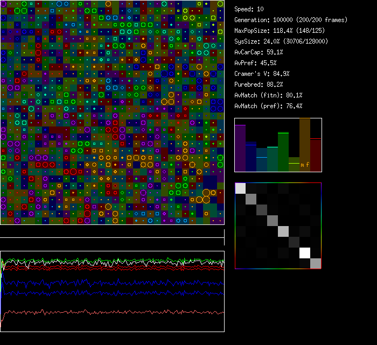The height and width of the screenshot is (345, 377).
Task: Click the lowest red line in time graph
Action: coord(108,312)
